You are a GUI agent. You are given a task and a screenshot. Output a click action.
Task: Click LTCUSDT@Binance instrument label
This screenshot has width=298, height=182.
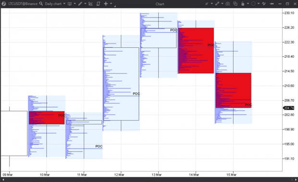23,4
